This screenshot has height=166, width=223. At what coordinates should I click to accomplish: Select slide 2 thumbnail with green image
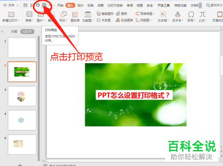click(x=22, y=72)
